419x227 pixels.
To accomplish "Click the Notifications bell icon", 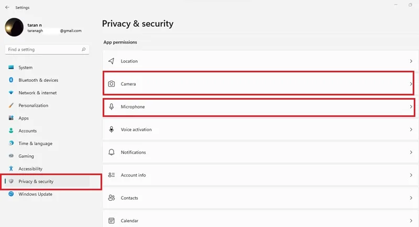I will click(112, 152).
